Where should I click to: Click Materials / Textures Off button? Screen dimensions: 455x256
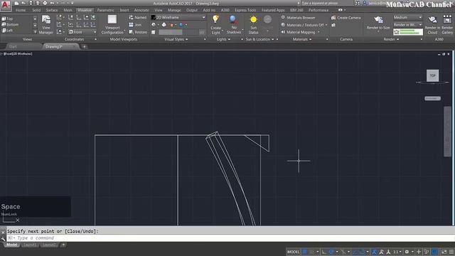304,25
